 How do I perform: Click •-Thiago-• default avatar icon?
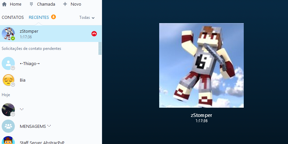(8, 63)
